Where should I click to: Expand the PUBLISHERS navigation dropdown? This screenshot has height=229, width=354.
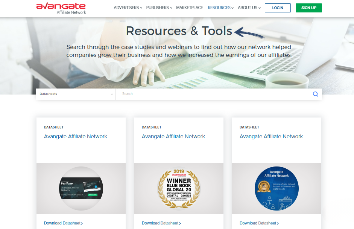click(157, 8)
